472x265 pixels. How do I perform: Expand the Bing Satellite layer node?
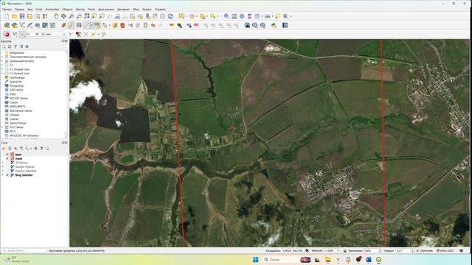coord(3,175)
